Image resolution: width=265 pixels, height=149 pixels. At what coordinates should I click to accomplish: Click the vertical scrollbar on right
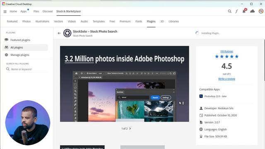point(264,60)
